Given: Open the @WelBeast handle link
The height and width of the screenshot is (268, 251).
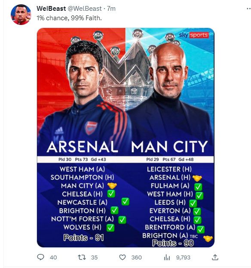Looking at the screenshot, I should click(85, 9).
